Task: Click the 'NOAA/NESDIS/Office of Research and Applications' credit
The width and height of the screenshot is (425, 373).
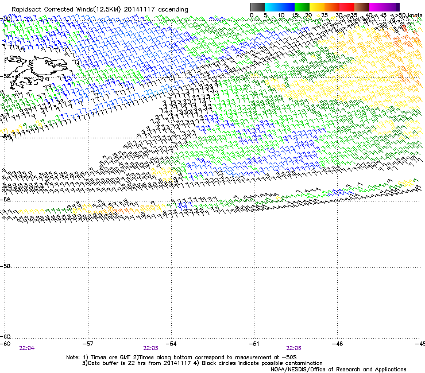Action: [x=338, y=370]
